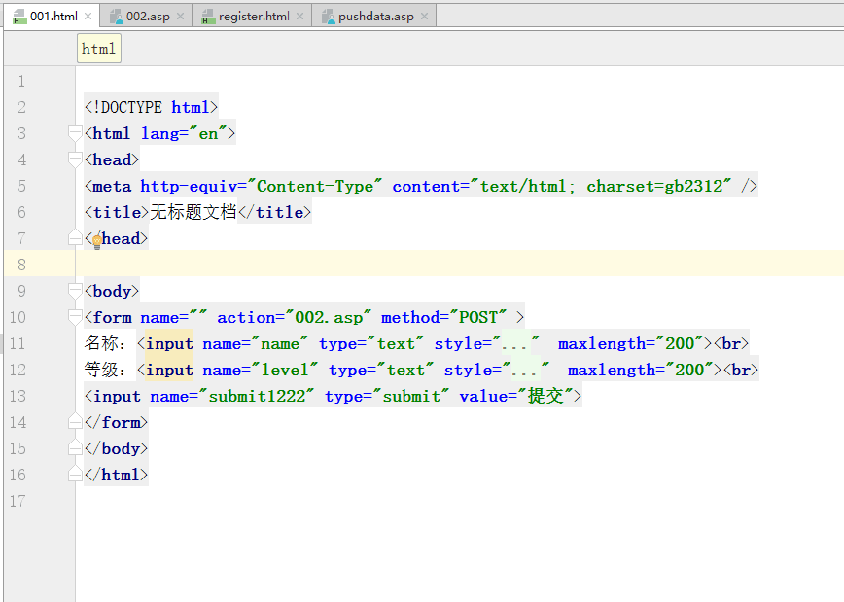Click the highlighted input tag on line 12

click(x=169, y=370)
